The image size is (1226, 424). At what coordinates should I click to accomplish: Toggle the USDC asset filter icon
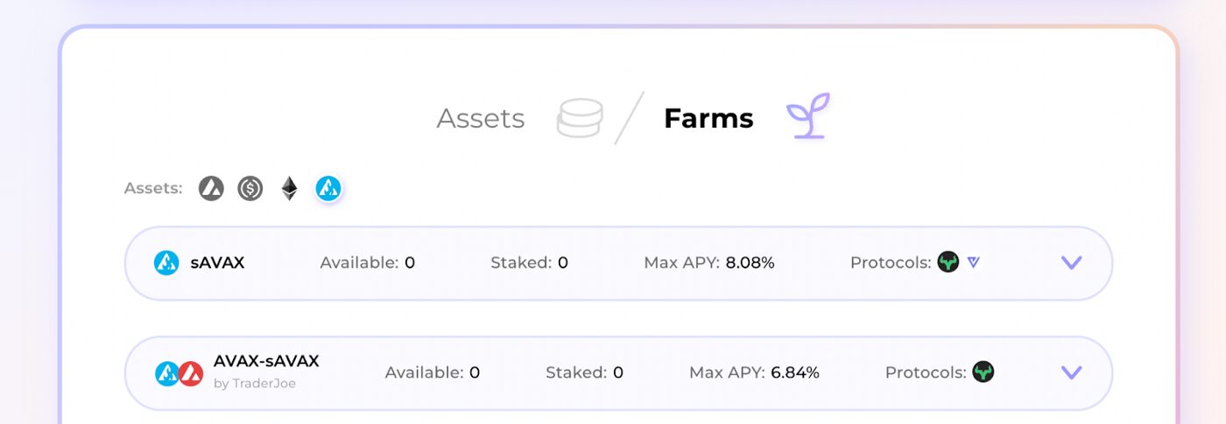(250, 188)
